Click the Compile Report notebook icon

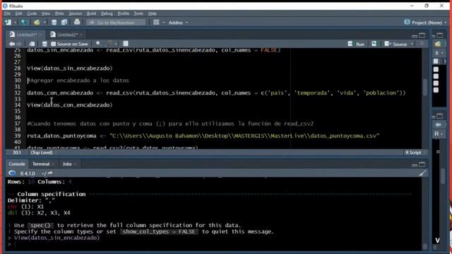click(x=126, y=44)
